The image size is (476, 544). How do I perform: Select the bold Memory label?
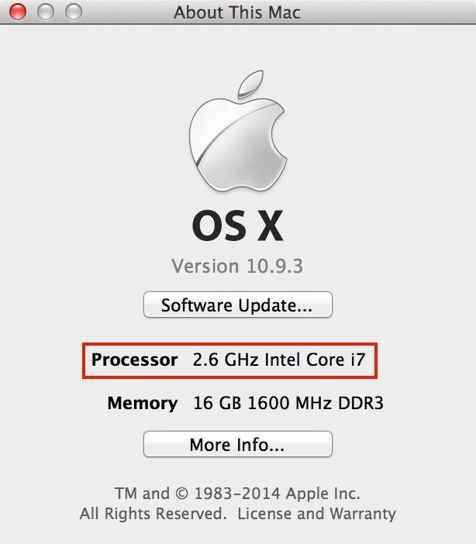click(x=143, y=403)
